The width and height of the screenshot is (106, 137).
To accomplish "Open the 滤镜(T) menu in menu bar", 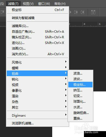I will coord(13,4).
